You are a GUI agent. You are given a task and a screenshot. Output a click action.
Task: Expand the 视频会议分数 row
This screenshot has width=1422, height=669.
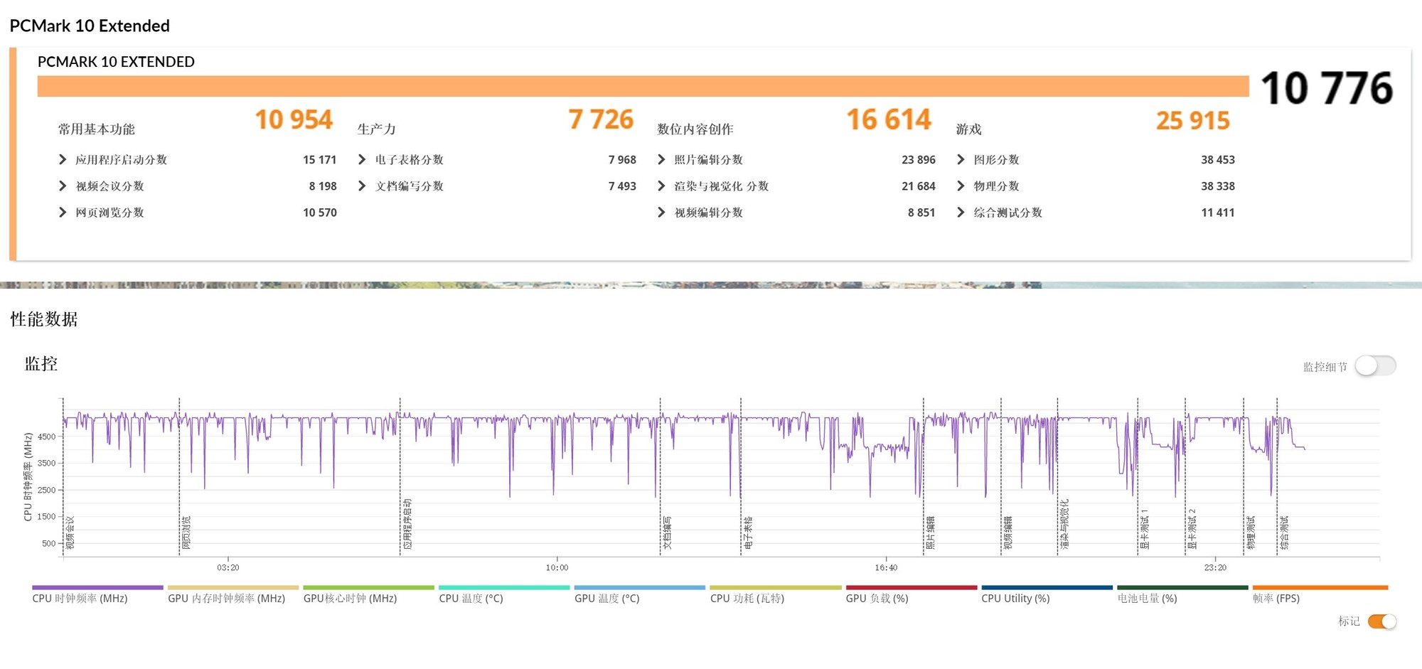click(x=63, y=186)
